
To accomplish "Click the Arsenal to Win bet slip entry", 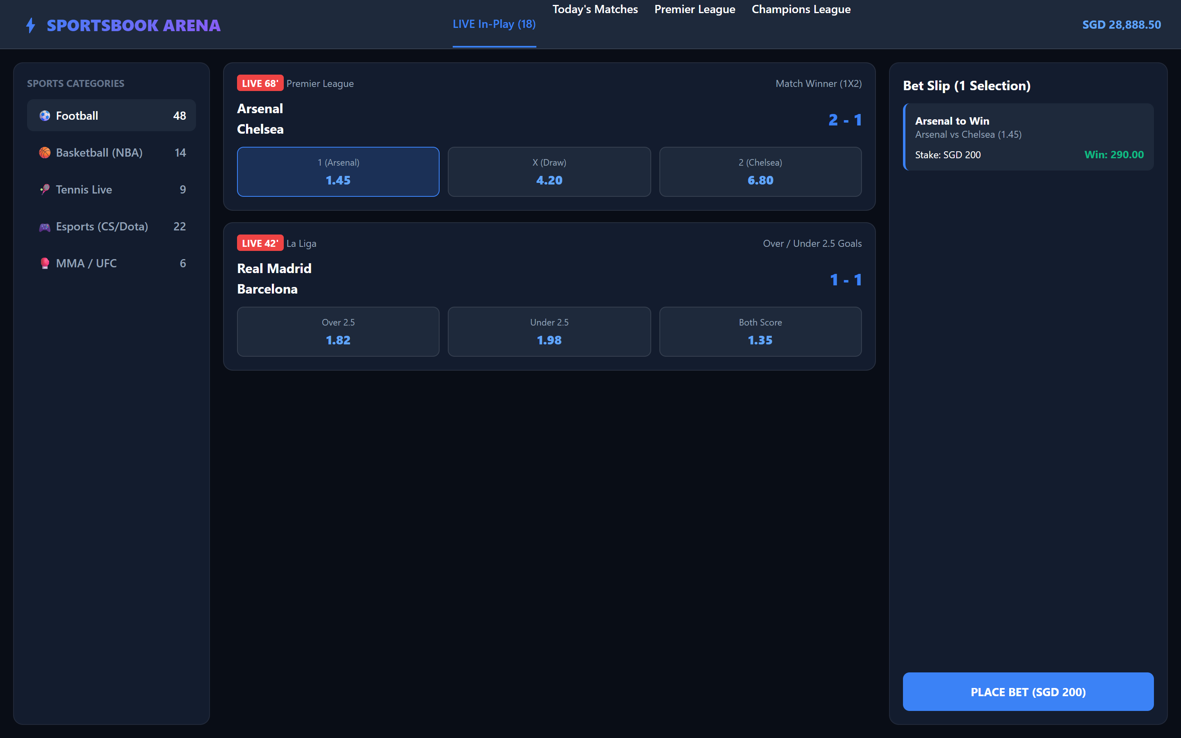I will (1028, 137).
